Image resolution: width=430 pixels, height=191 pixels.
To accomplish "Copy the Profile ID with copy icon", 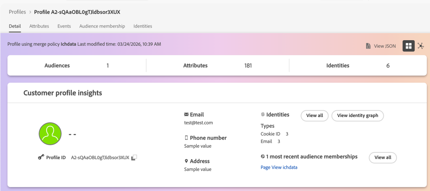I will point(134,158).
